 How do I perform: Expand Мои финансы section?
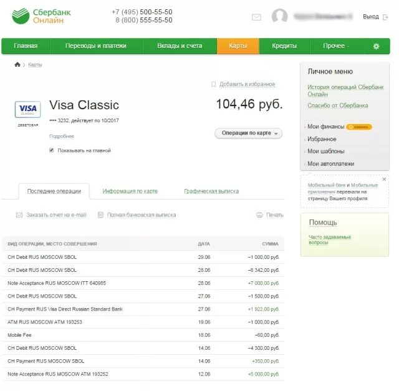pyautogui.click(x=325, y=127)
